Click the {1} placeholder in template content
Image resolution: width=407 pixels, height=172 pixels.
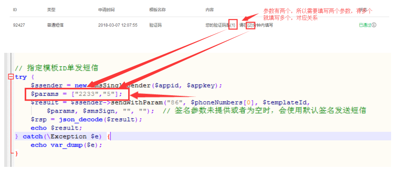pos(233,25)
